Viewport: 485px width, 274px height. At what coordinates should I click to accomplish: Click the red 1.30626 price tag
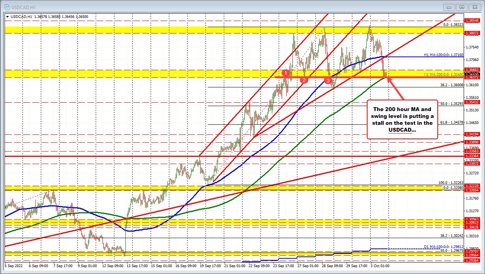click(x=472, y=227)
